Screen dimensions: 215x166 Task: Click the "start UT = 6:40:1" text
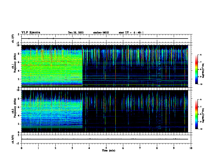tap(131, 33)
